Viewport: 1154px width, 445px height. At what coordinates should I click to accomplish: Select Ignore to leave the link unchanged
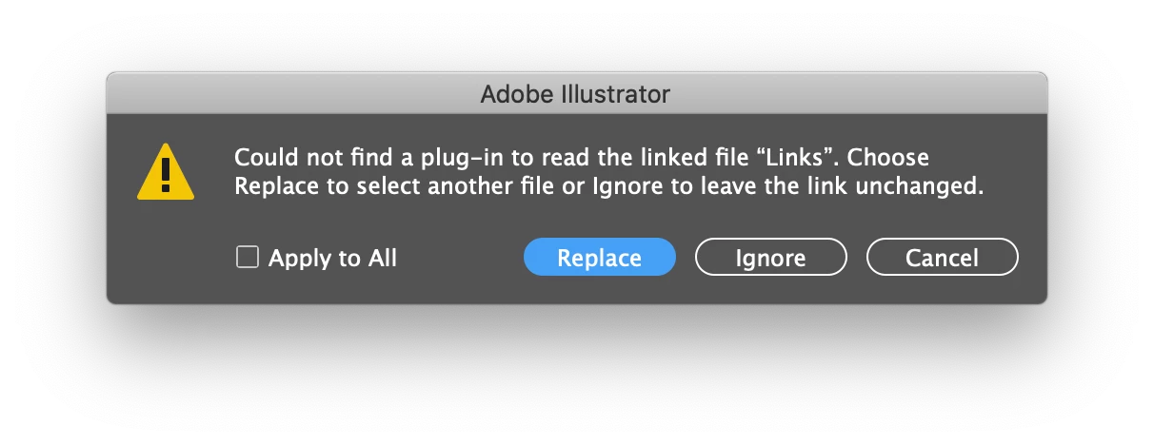(770, 258)
